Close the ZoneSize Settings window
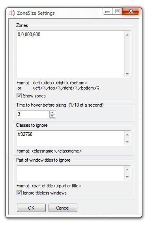Image resolution: width=148 pixels, height=225 pixels. coord(131,11)
